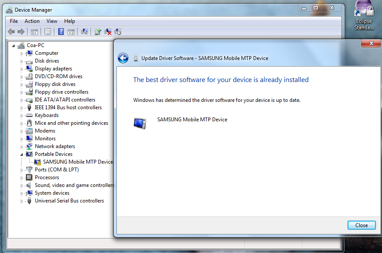Viewport: 382px width, 253px height.
Task: Click the SAMSUNG device icon in dialog
Action: tap(140, 123)
